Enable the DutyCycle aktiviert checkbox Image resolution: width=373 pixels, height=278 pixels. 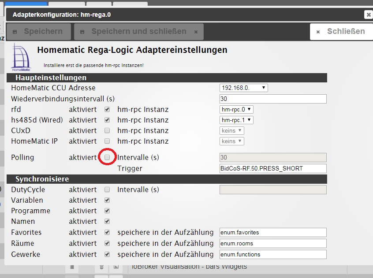(x=107, y=189)
